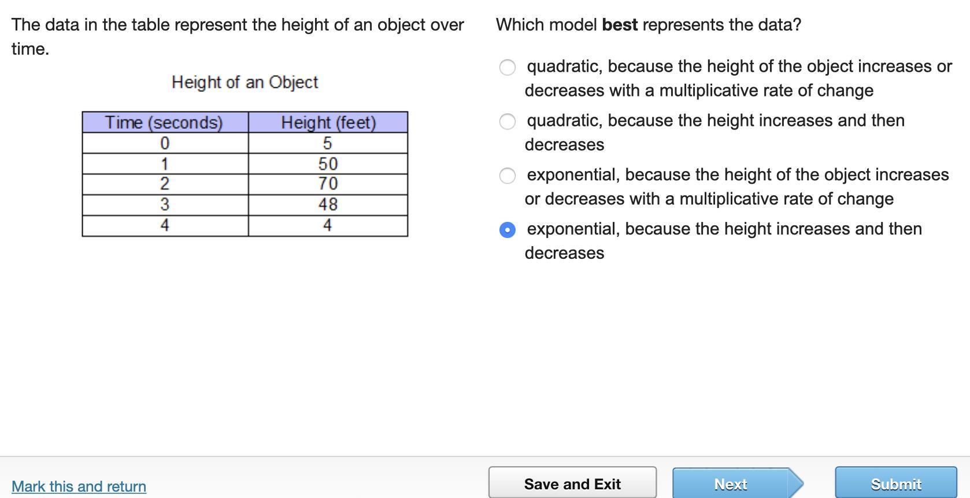Click the Submit button
Screen dimensions: 970x498
click(895, 484)
